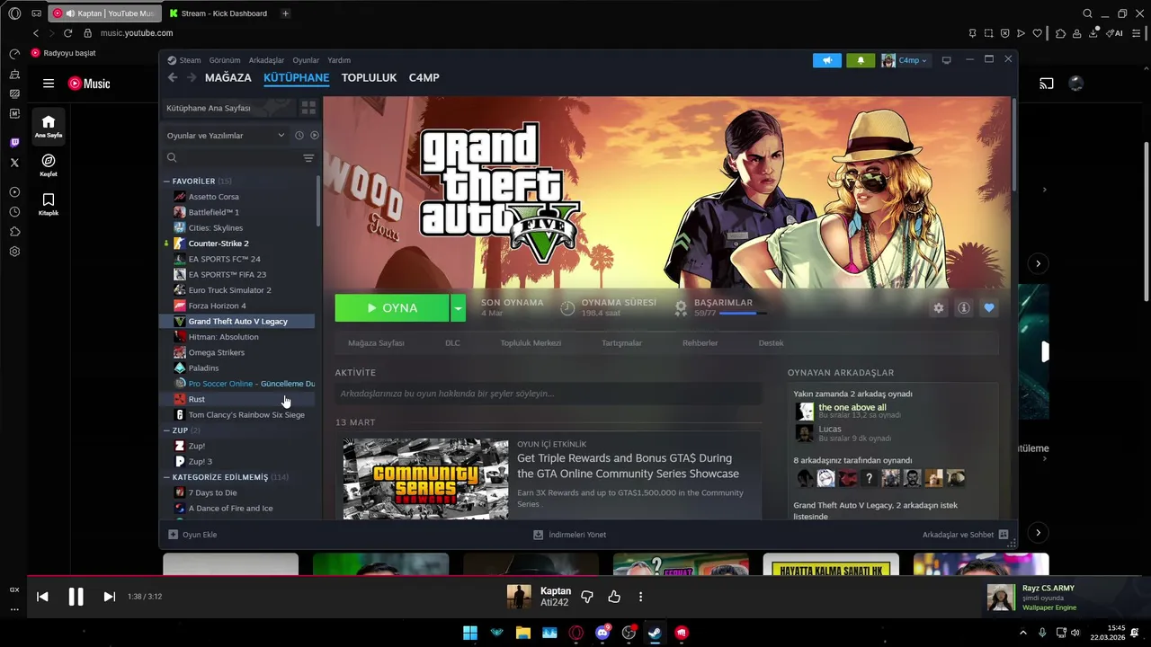Switch library to grid collections view

(308, 108)
